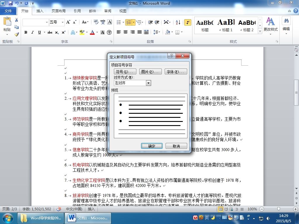The image size is (299, 224).
Task: Expand the Bullets dropdown arrow
Action: click(124, 22)
